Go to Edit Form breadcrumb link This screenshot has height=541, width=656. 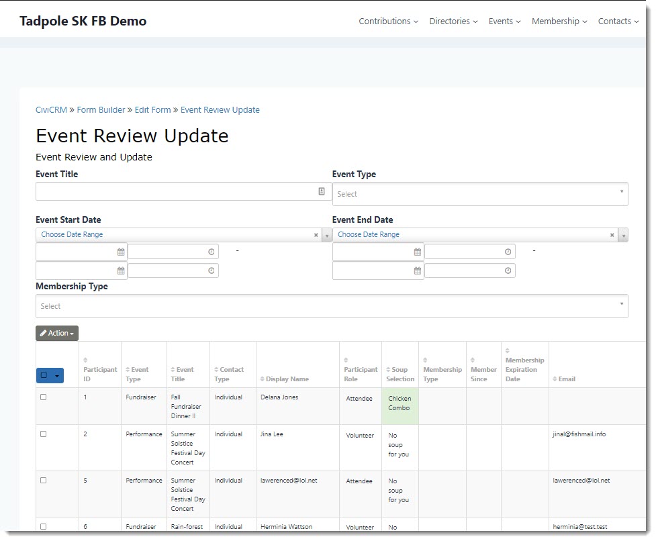[x=152, y=110]
